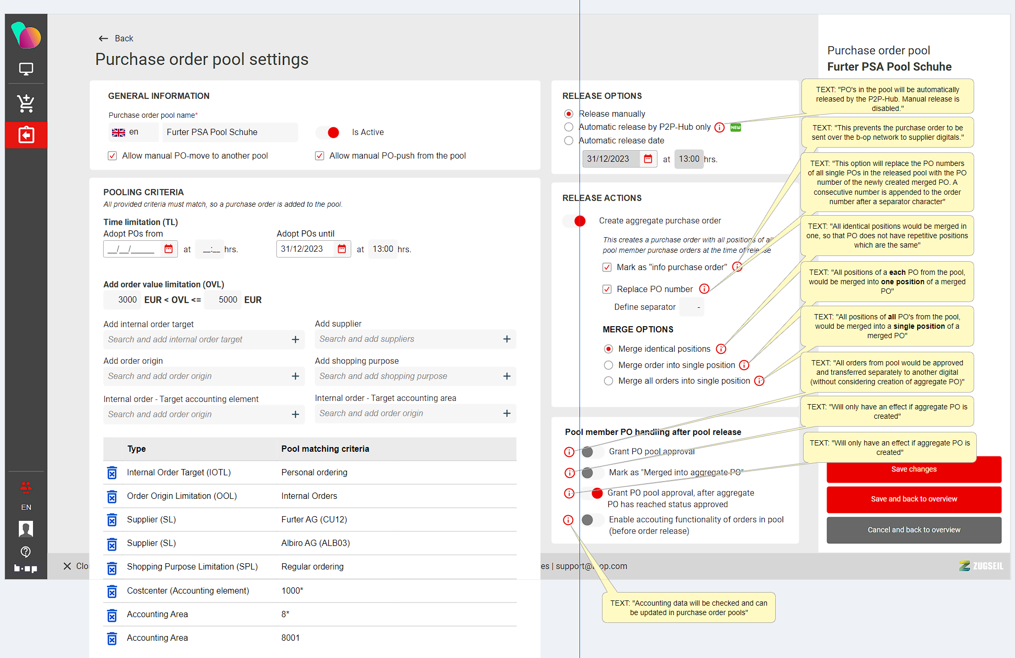
Task: Delete the Internal Order Target (IOTL) row
Action: click(112, 473)
